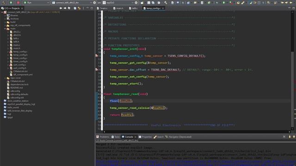Toggle Link with Editor in Projects panel
The image size is (296, 166).
pos(79,8)
